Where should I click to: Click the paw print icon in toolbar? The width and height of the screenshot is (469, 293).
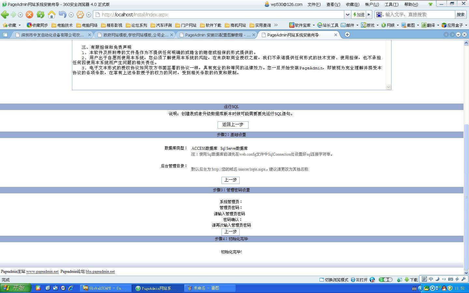pyautogui.click(x=80, y=15)
